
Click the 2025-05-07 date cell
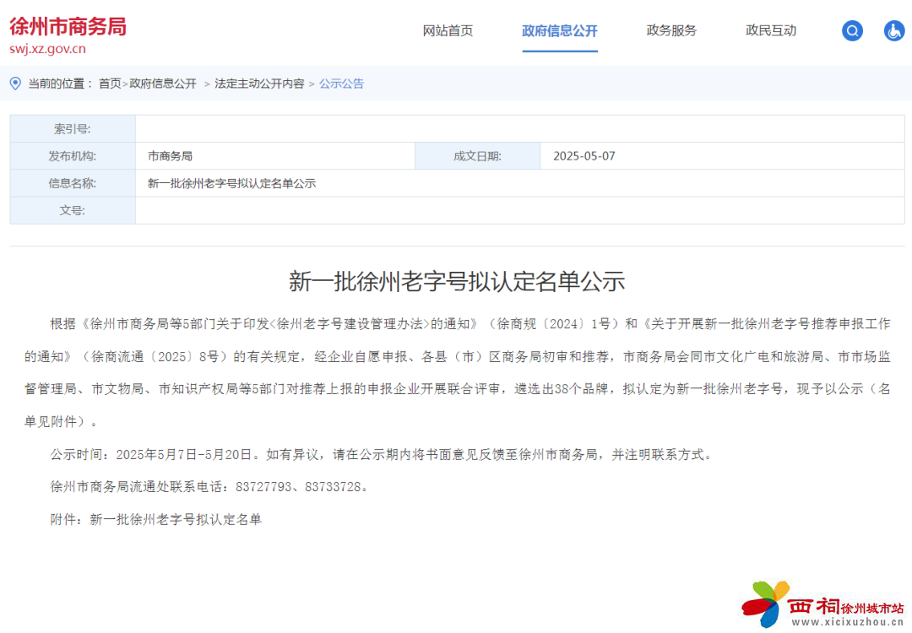click(x=584, y=156)
